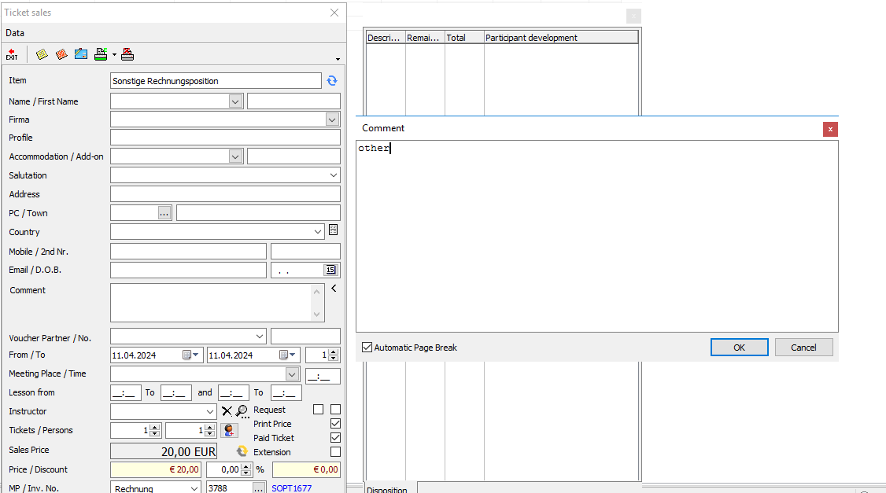The image size is (886, 493).
Task: Click the crossed-out printer toolbar icon
Action: pos(127,54)
